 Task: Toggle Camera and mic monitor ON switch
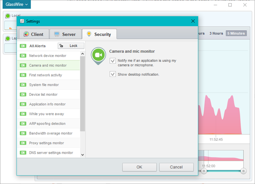coord(23,66)
